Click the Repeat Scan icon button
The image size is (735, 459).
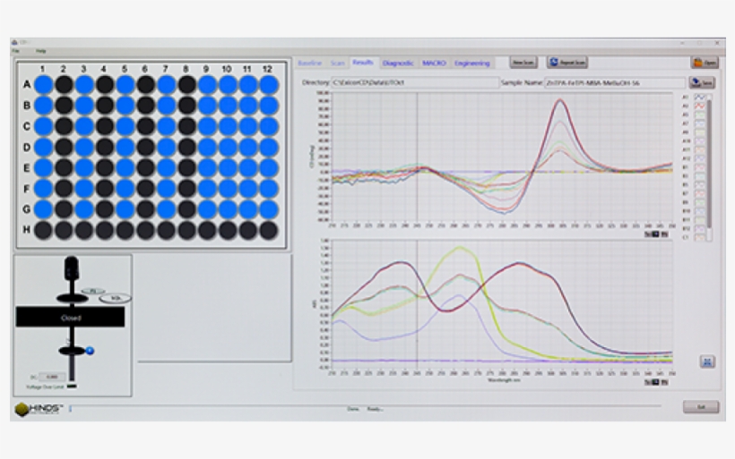[x=567, y=63]
